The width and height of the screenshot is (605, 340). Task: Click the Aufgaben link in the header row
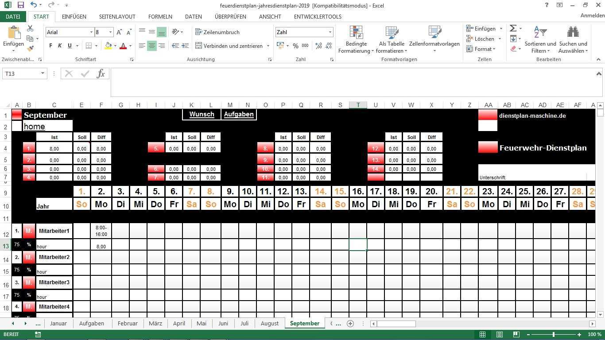[x=239, y=114]
